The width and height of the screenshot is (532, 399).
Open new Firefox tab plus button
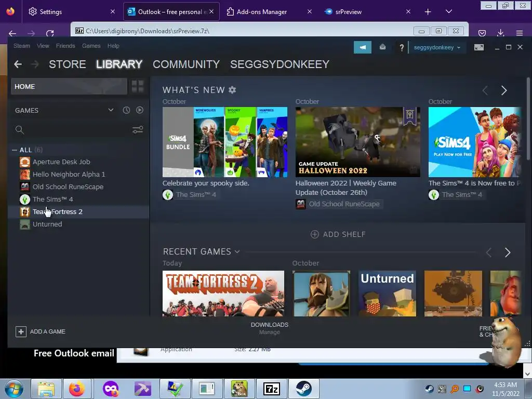tap(428, 12)
